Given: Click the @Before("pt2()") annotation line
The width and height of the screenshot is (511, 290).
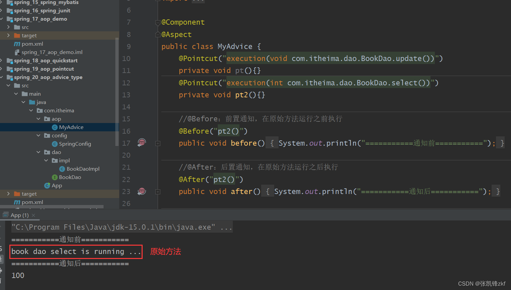Looking at the screenshot, I should tap(213, 131).
